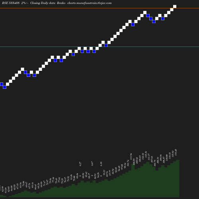Screen dimensions: 199x199
Task: Select the lowest blue Renko brick
Action: (x=5, y=87)
